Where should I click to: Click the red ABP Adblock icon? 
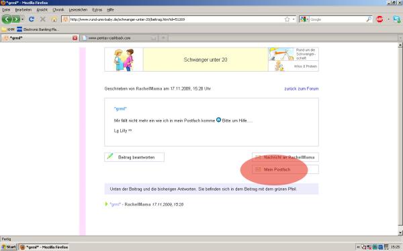tap(379, 19)
